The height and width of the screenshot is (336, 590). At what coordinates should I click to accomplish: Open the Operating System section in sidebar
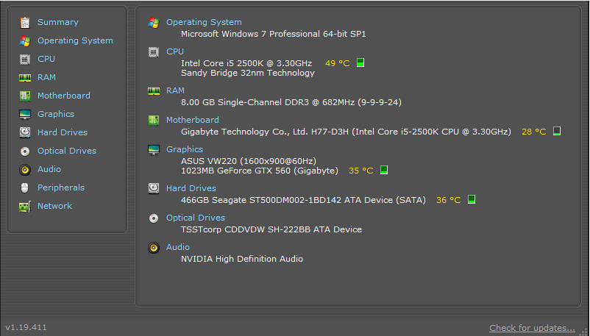point(75,40)
